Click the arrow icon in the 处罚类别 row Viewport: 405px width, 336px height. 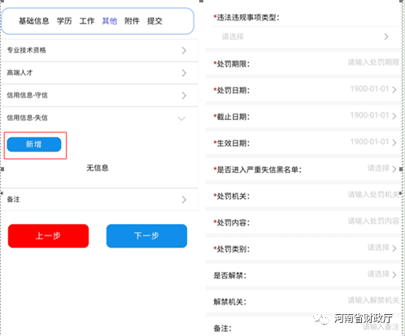(394, 248)
